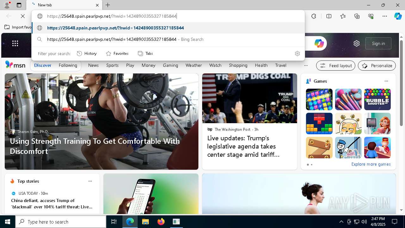The height and width of the screenshot is (228, 405).
Task: Open Settings and more menu
Action: point(385,16)
